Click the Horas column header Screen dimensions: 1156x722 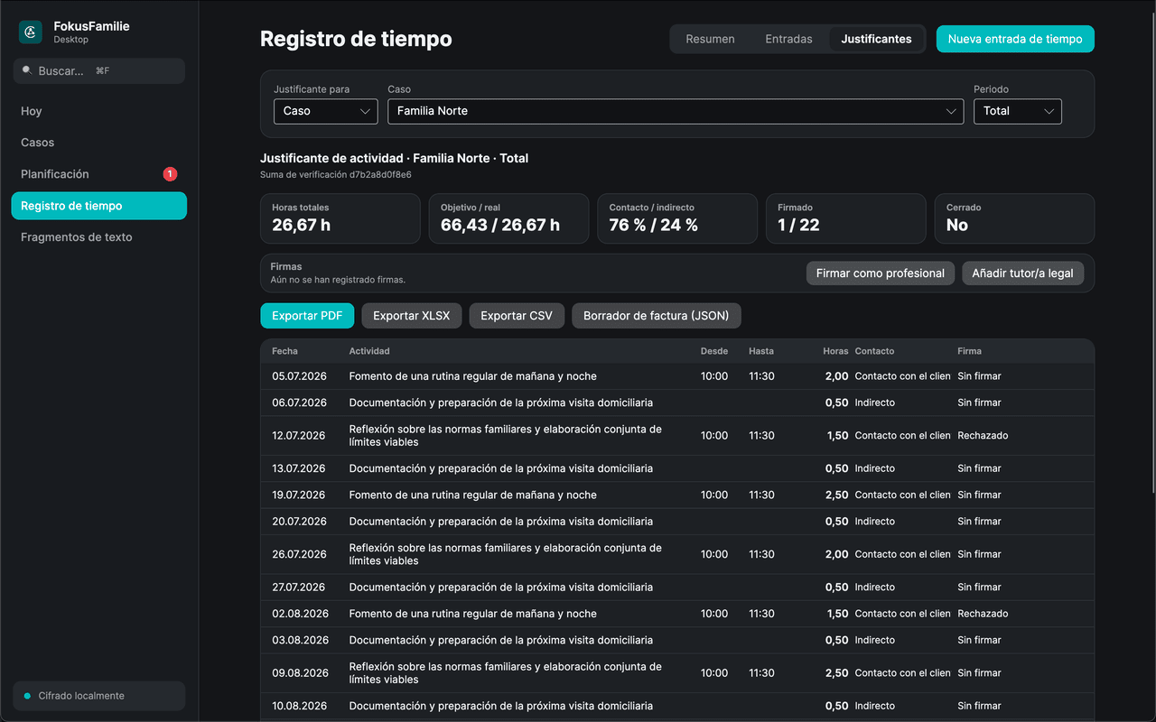[835, 351]
